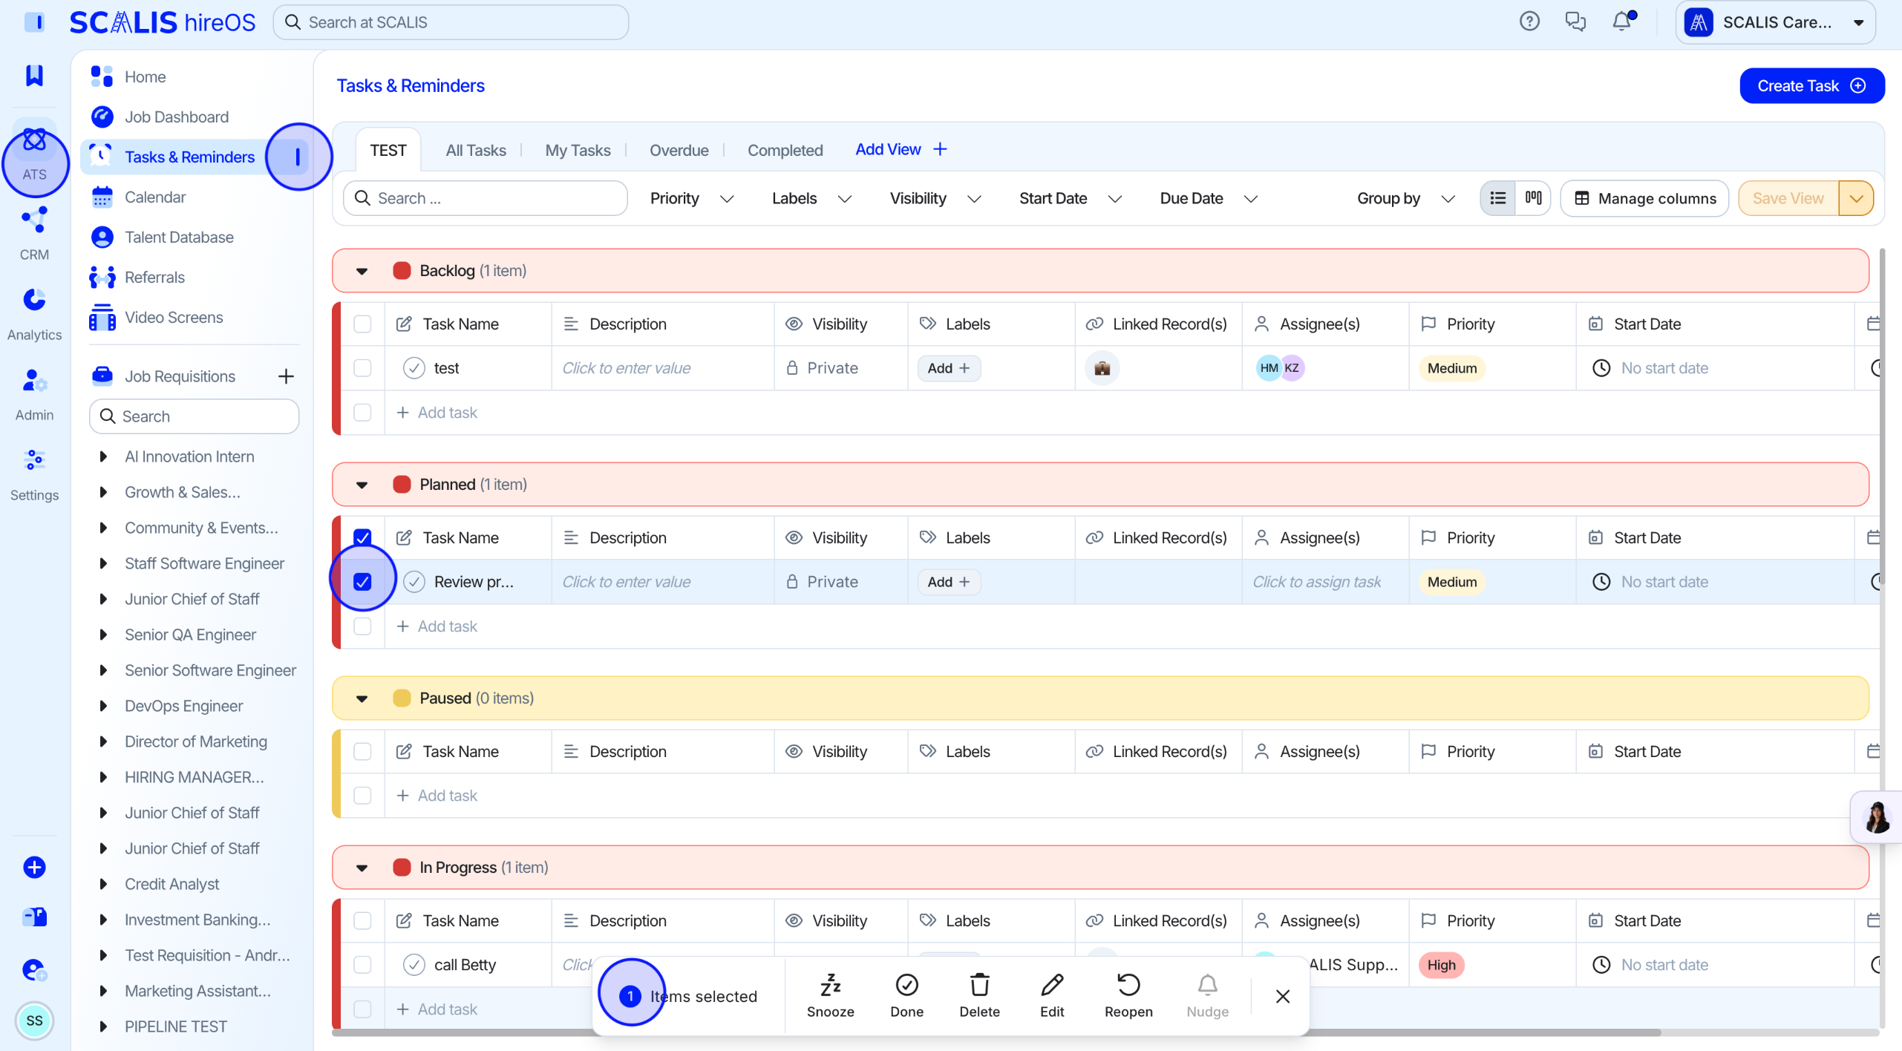Check the 'call Betty' task checkbox
The width and height of the screenshot is (1902, 1051).
point(362,964)
